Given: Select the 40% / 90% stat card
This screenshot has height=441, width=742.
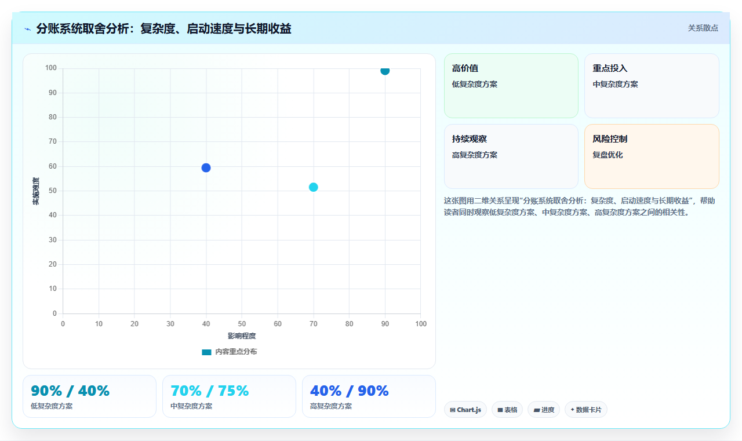Looking at the screenshot, I should point(369,396).
